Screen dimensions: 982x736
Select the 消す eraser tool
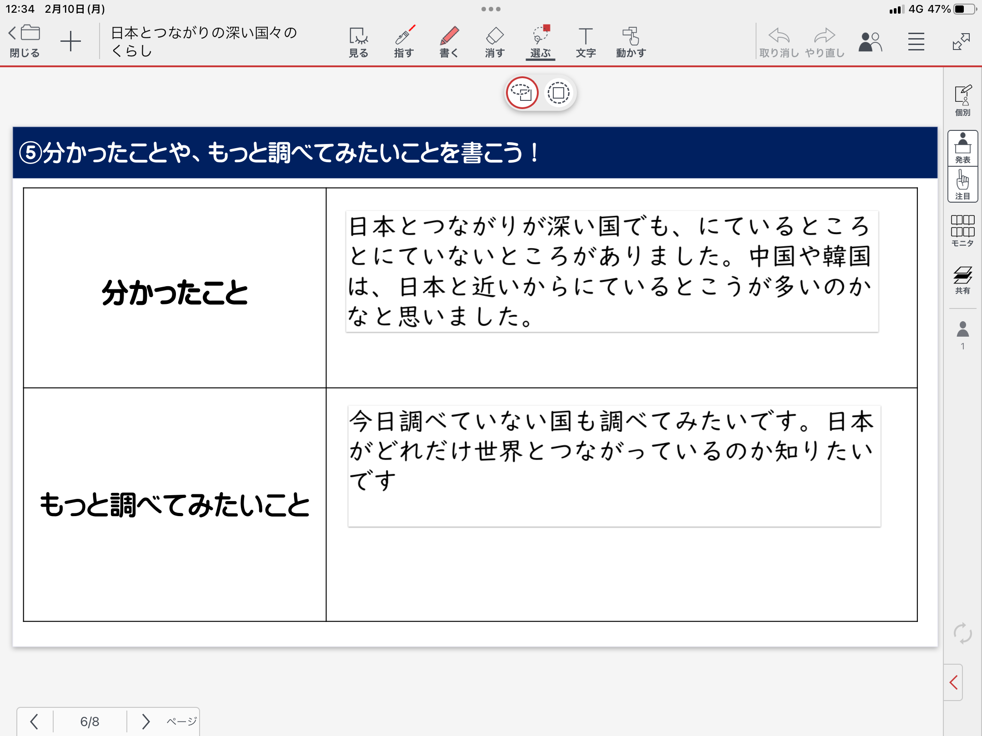(495, 42)
